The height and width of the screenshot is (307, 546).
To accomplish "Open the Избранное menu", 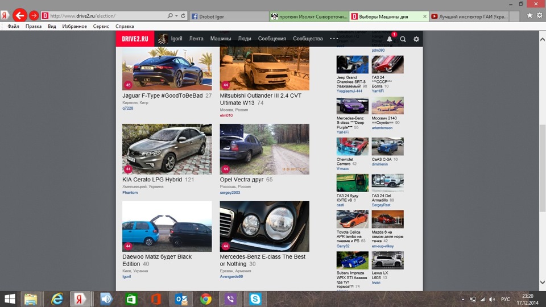I will 75,26.
